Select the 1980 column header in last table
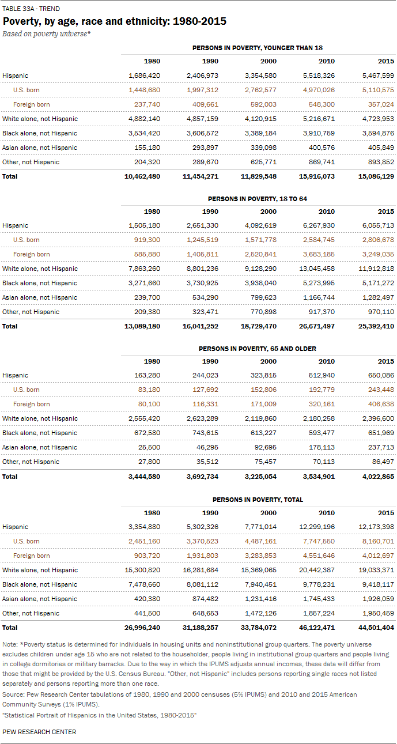The image size is (397, 744). 152,513
